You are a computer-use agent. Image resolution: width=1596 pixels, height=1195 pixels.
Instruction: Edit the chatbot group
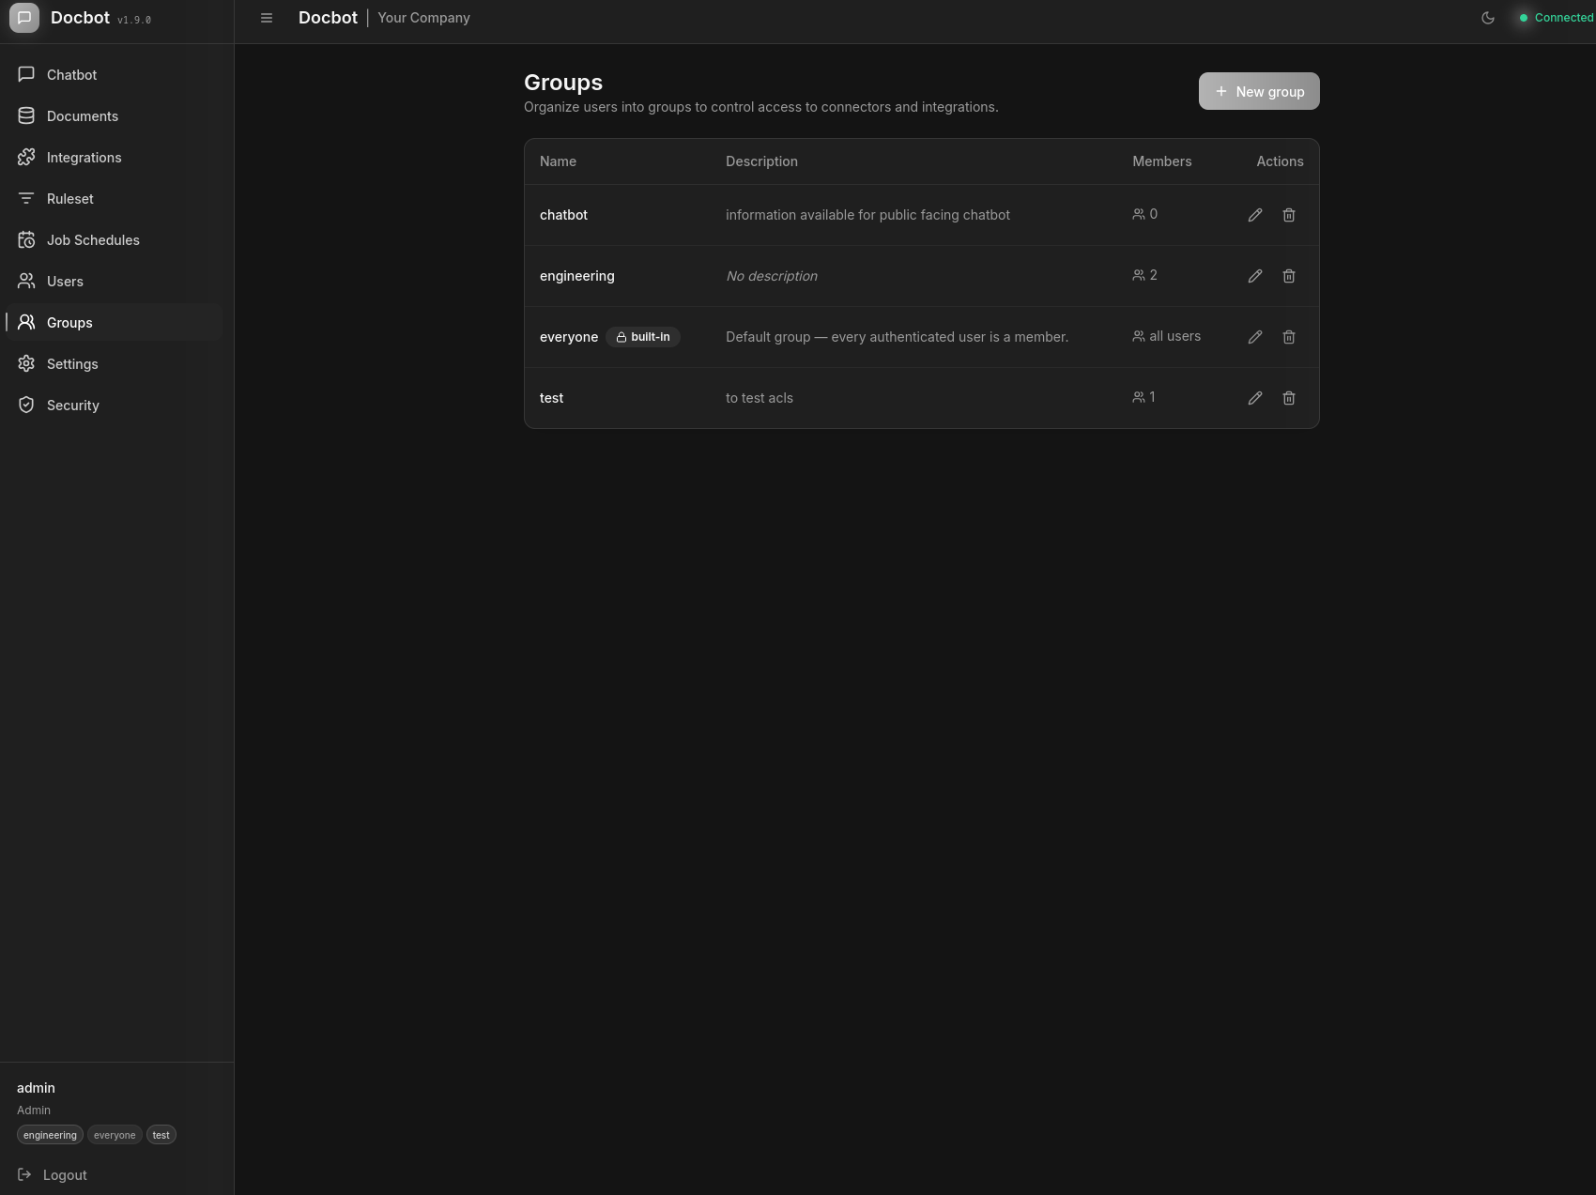[1255, 215]
